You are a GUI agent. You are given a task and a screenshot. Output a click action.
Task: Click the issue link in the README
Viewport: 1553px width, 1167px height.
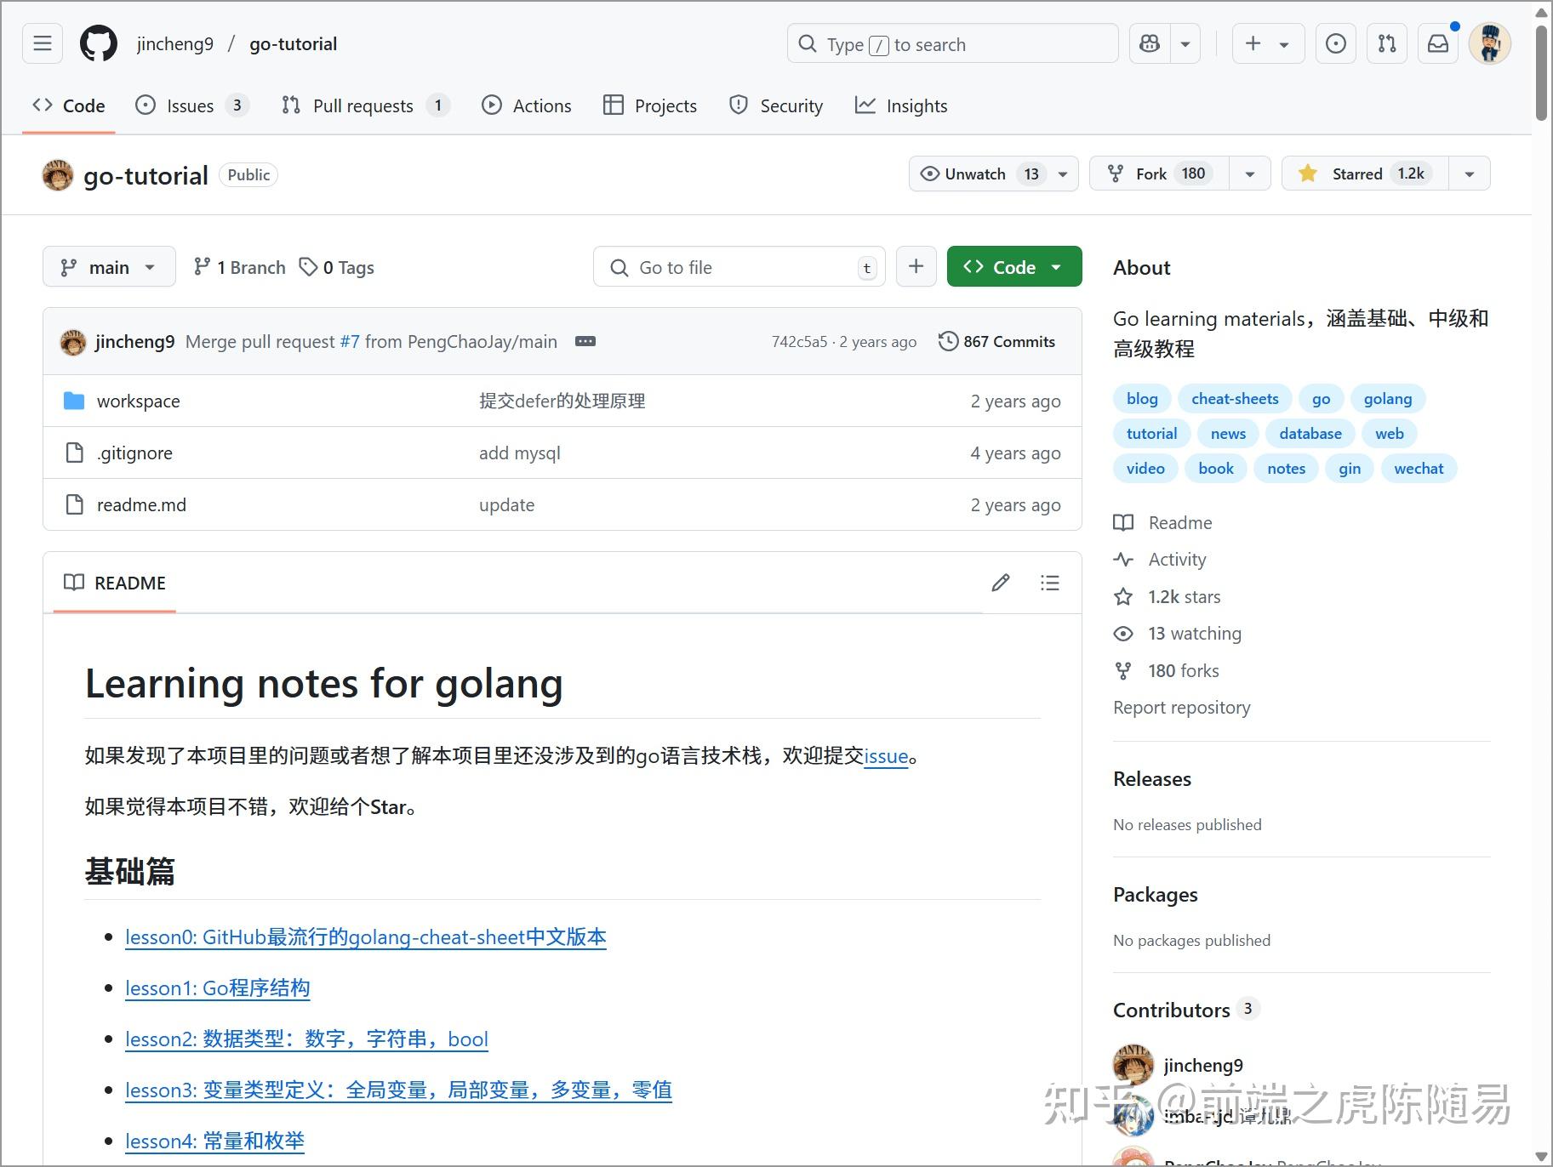(x=885, y=756)
